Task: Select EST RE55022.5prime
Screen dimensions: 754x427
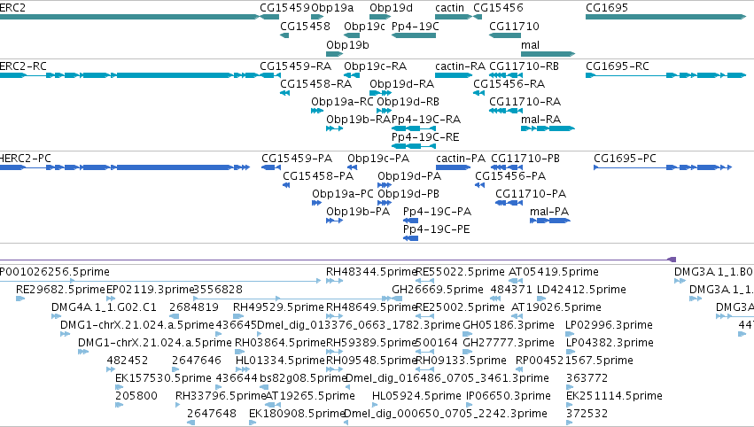Action: tap(460, 272)
